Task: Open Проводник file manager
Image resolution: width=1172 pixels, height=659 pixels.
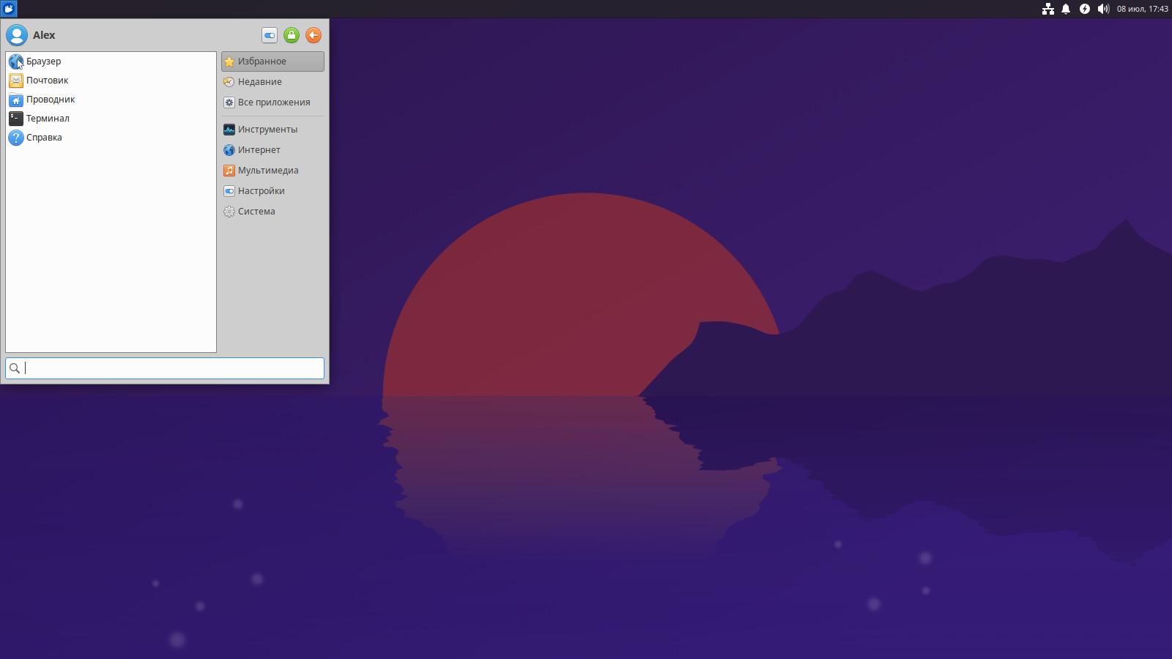Action: pos(111,100)
